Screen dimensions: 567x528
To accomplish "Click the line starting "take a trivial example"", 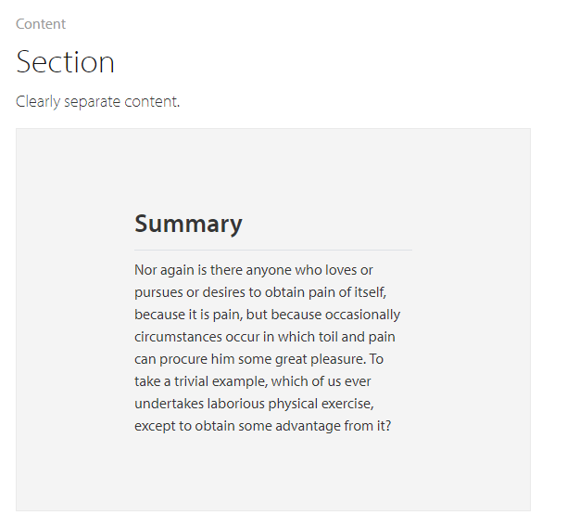I will click(253, 381).
